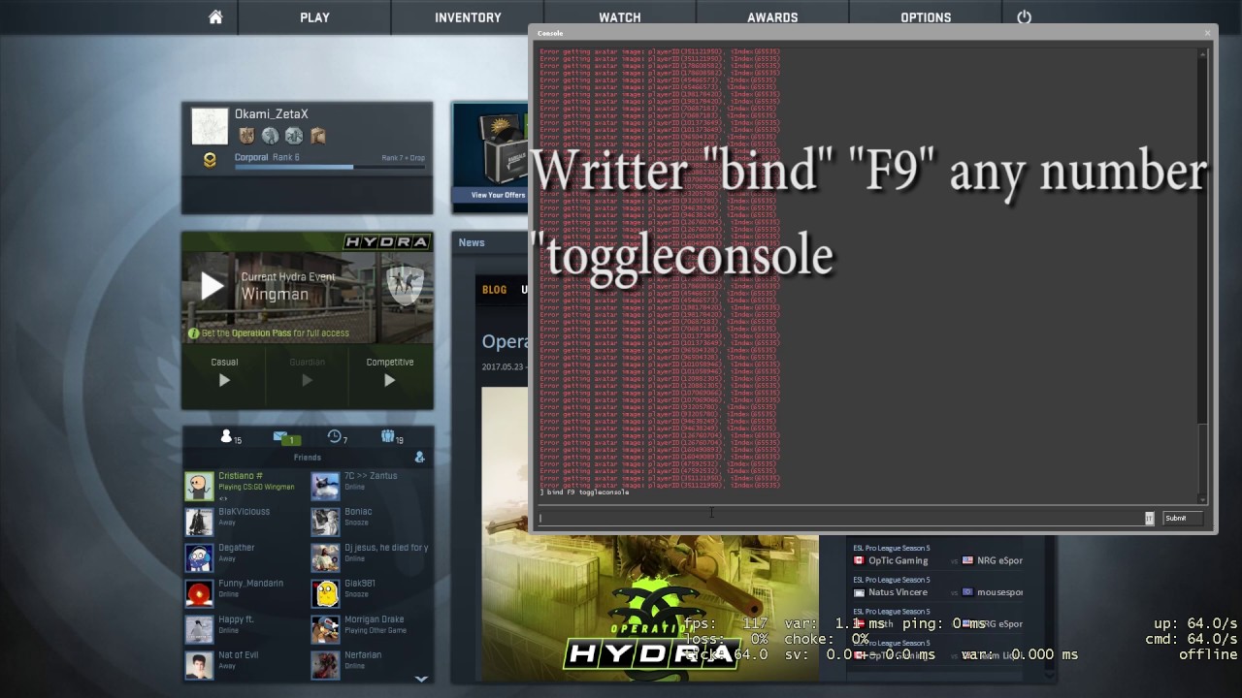Viewport: 1242px width, 698px height.
Task: Open the WATCH menu
Action: [619, 17]
